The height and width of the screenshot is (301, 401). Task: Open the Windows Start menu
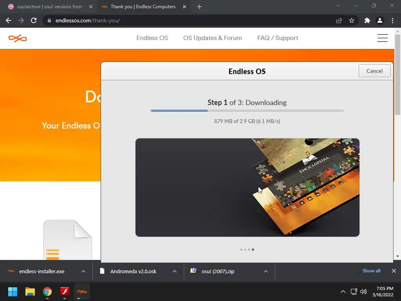pos(13,292)
